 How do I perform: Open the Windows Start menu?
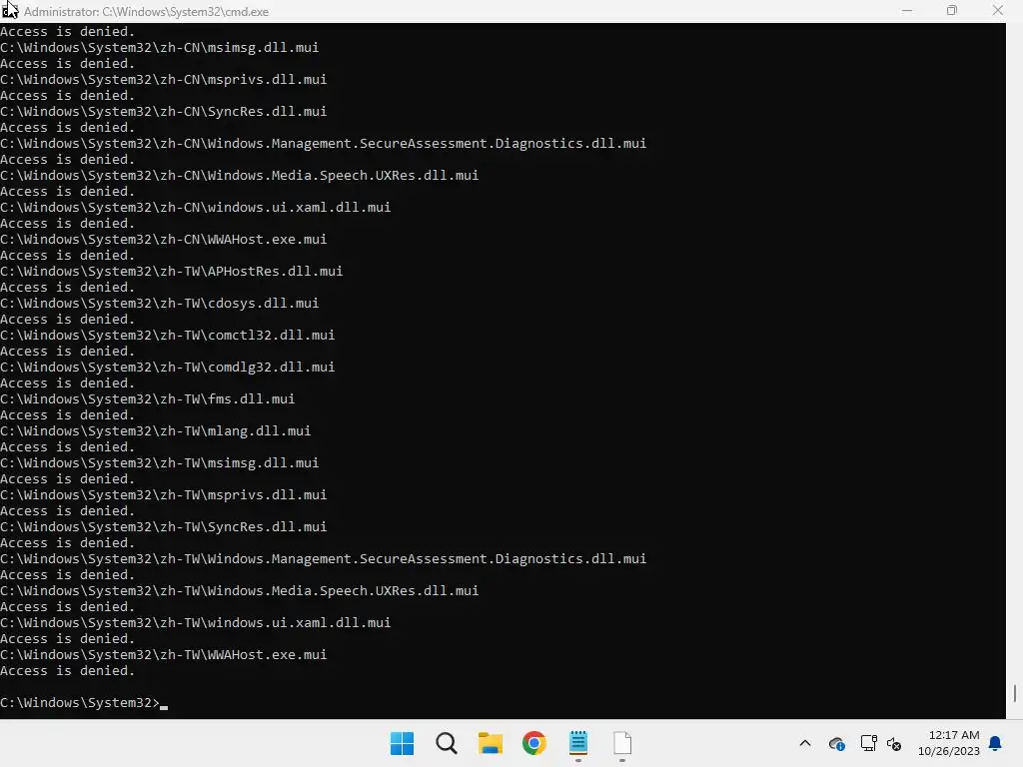[x=402, y=743]
